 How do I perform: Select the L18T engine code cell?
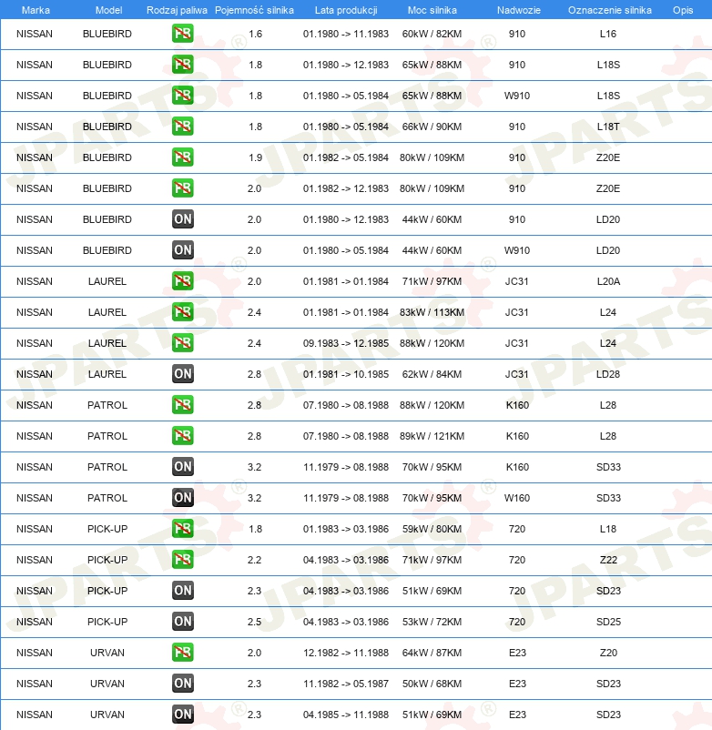(608, 127)
